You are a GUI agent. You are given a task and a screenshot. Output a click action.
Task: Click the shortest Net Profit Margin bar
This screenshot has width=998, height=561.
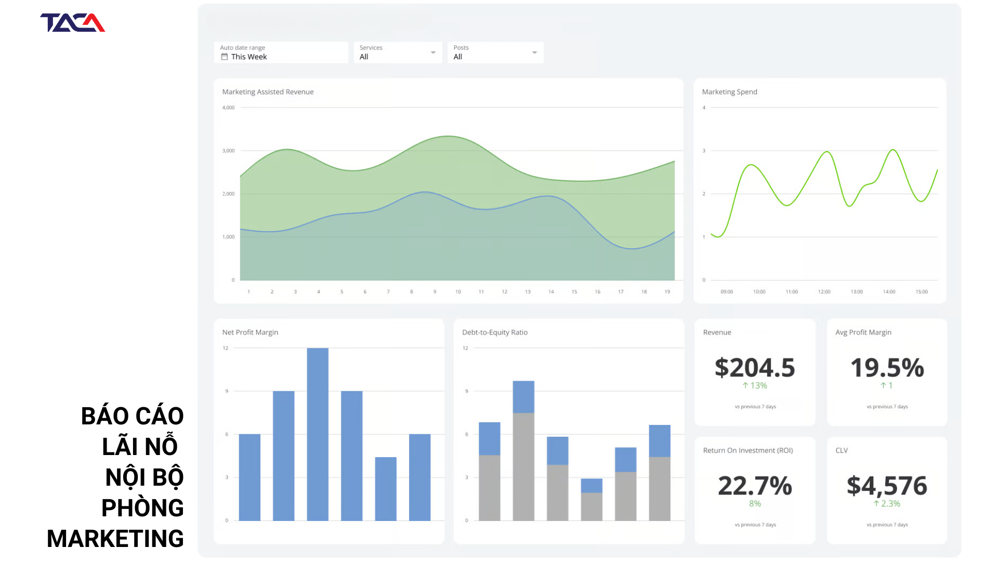pos(386,489)
